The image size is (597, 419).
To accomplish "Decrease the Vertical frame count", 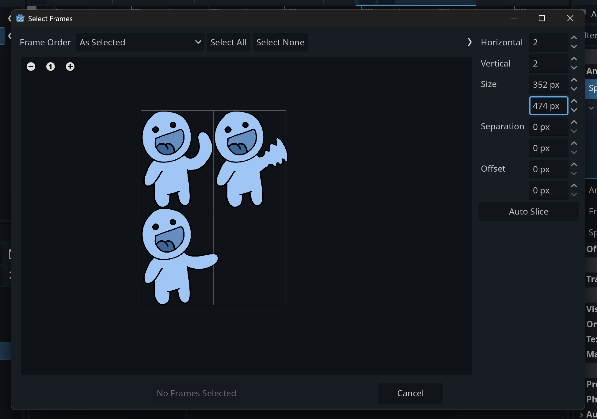I will pyautogui.click(x=574, y=68).
